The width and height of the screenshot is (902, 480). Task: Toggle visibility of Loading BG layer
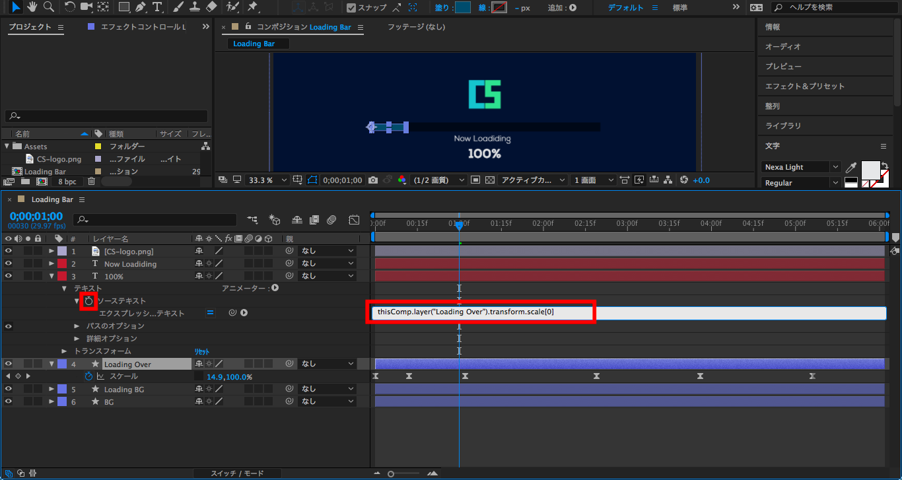[x=9, y=390]
